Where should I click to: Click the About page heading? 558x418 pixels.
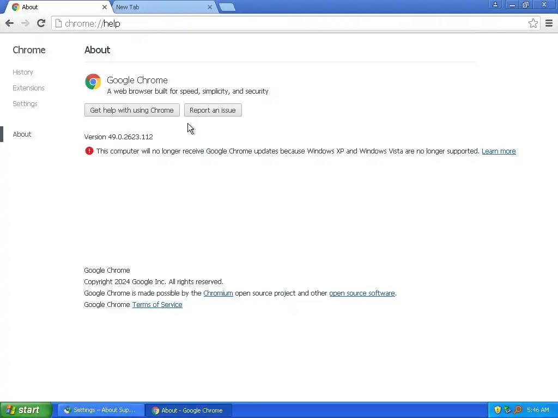pos(97,50)
